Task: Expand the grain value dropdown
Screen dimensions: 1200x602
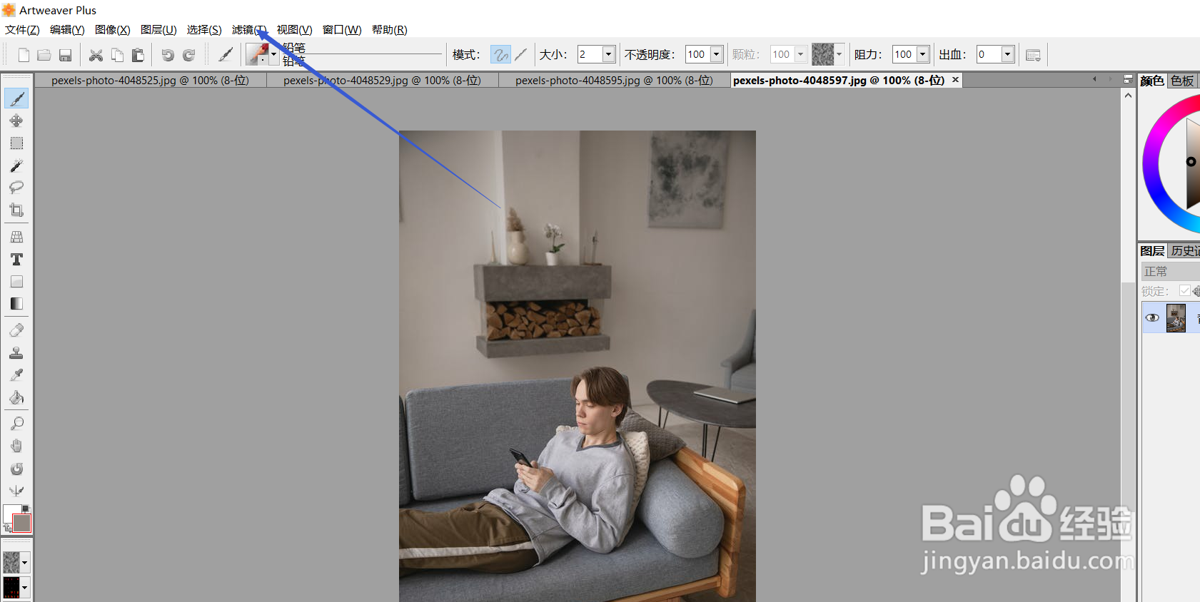Action: click(800, 54)
